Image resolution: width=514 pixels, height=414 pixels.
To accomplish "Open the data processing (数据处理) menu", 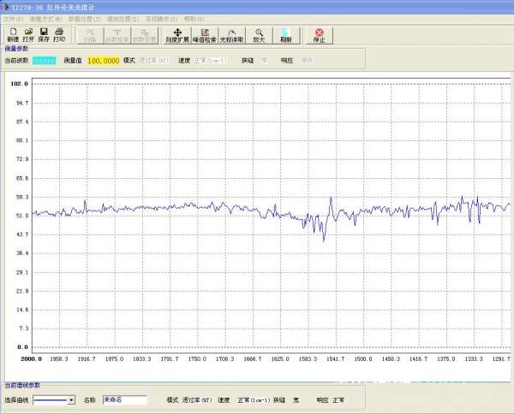I will (x=84, y=18).
